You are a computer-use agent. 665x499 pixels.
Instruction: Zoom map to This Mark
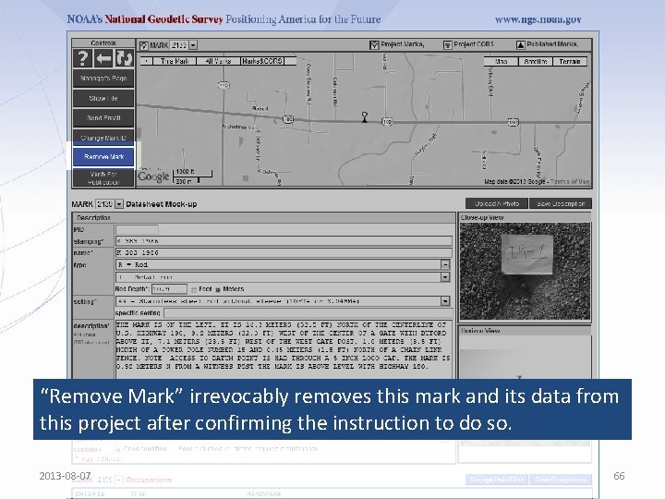175,61
